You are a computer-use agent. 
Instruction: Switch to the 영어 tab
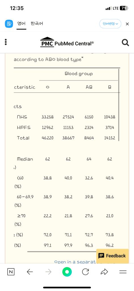coord(21,24)
